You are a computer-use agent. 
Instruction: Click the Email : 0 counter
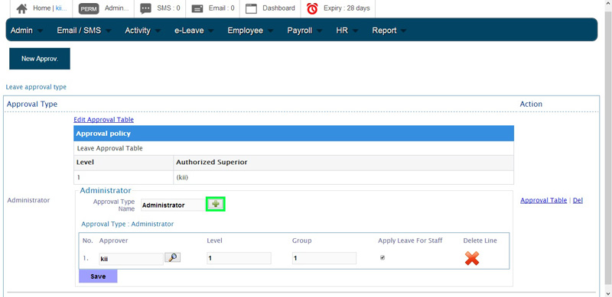tap(222, 8)
